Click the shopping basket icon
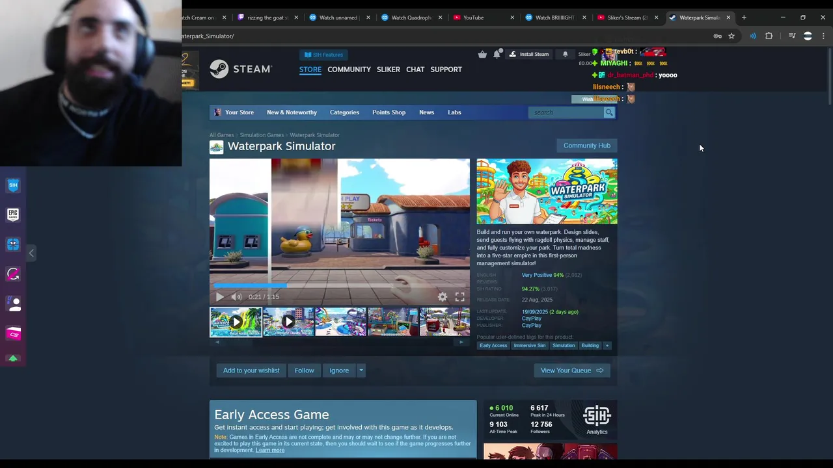This screenshot has height=468, width=833. tap(482, 54)
